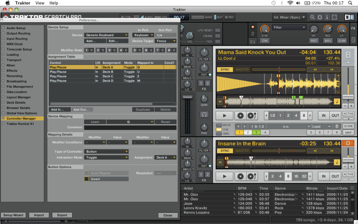
Task: Open volume control in macOS menu bar
Action: click(x=298, y=3)
